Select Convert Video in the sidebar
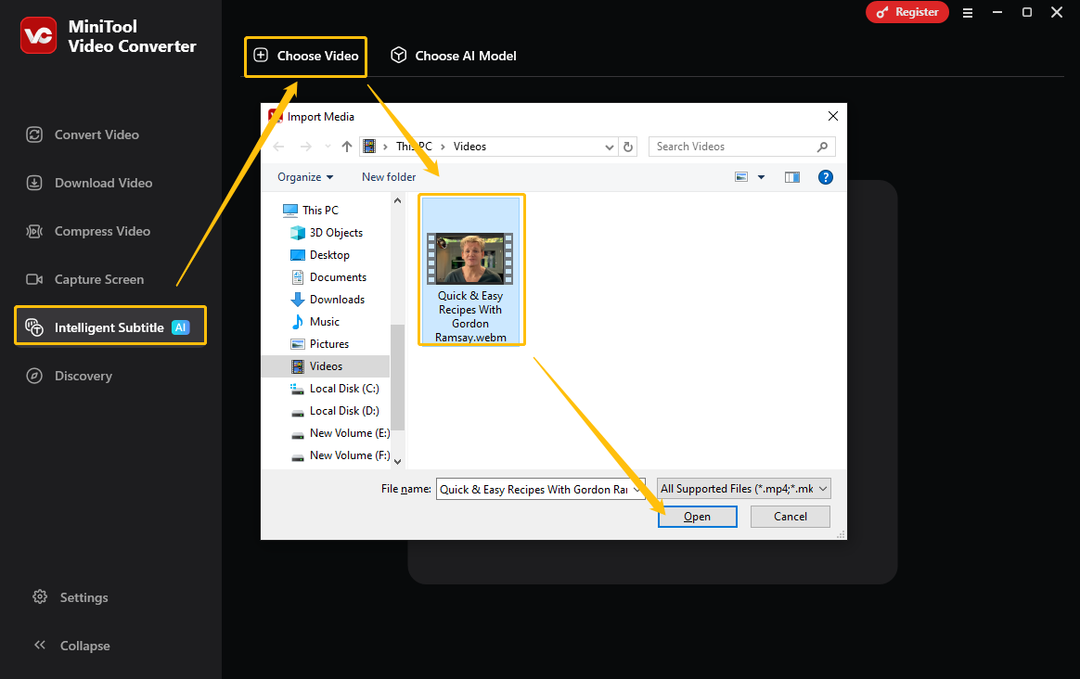Viewport: 1080px width, 679px height. point(93,135)
